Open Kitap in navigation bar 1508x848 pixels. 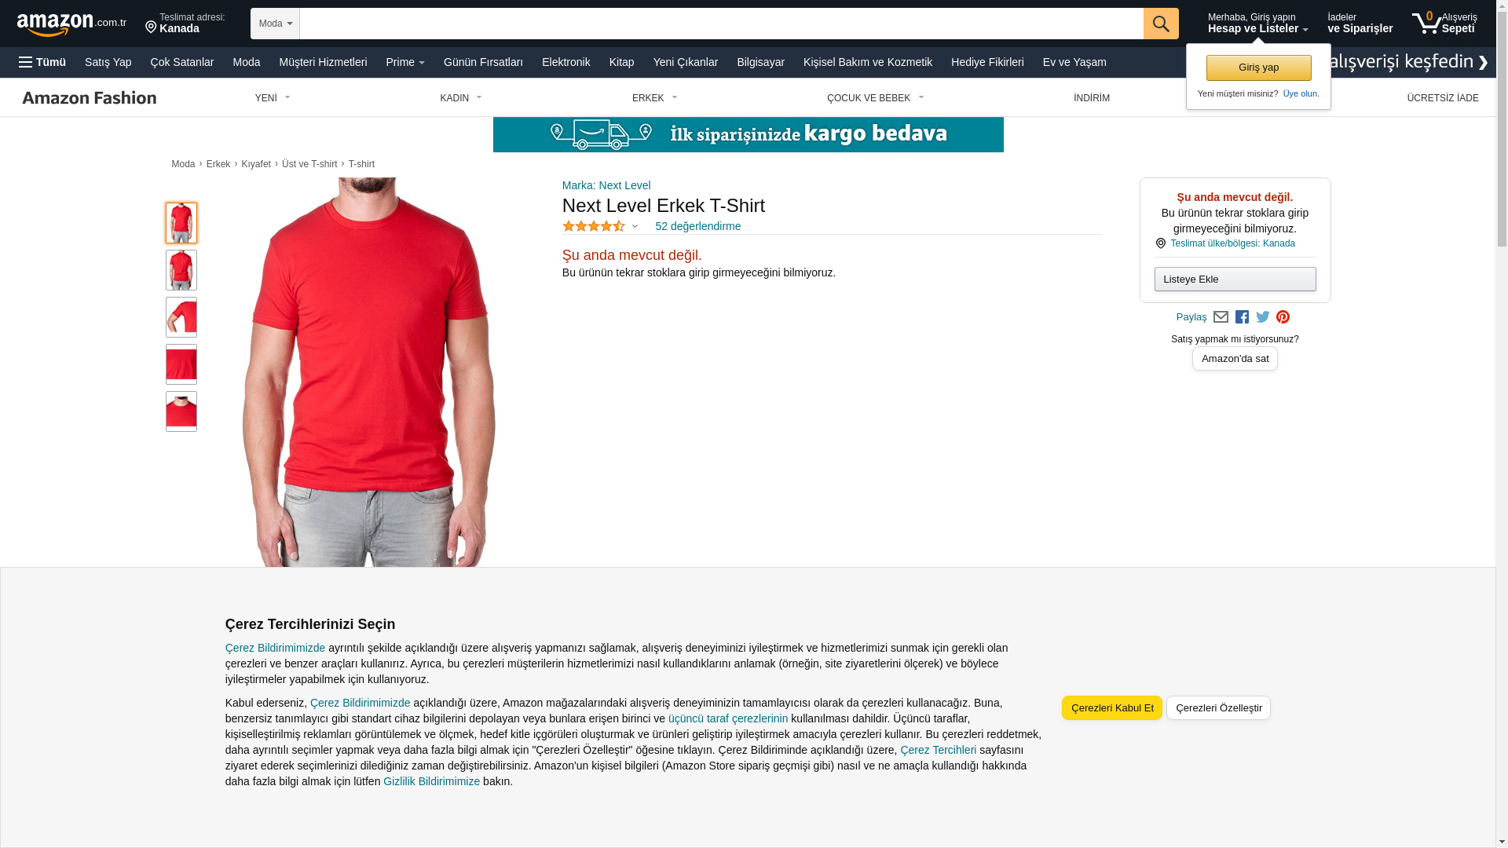(622, 62)
